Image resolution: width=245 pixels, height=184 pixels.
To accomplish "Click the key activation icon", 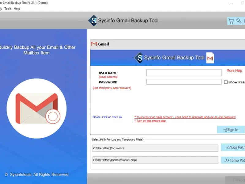I will 239,21.
